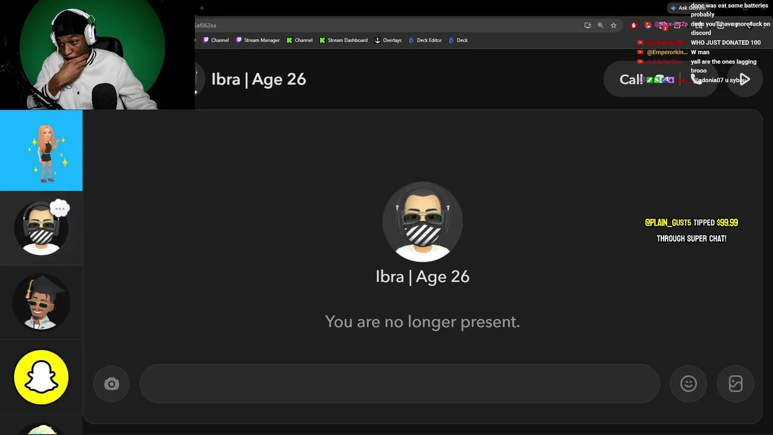The image size is (773, 435).
Task: Open the masked Bitmoji chat in sidebar
Action: pos(41,228)
